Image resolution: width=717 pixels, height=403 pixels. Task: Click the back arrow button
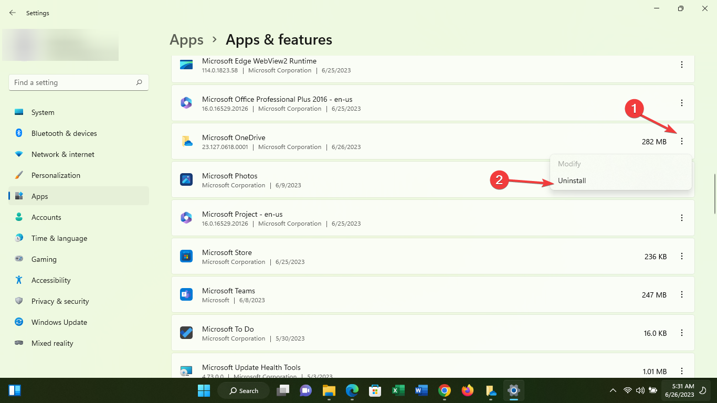click(x=12, y=13)
